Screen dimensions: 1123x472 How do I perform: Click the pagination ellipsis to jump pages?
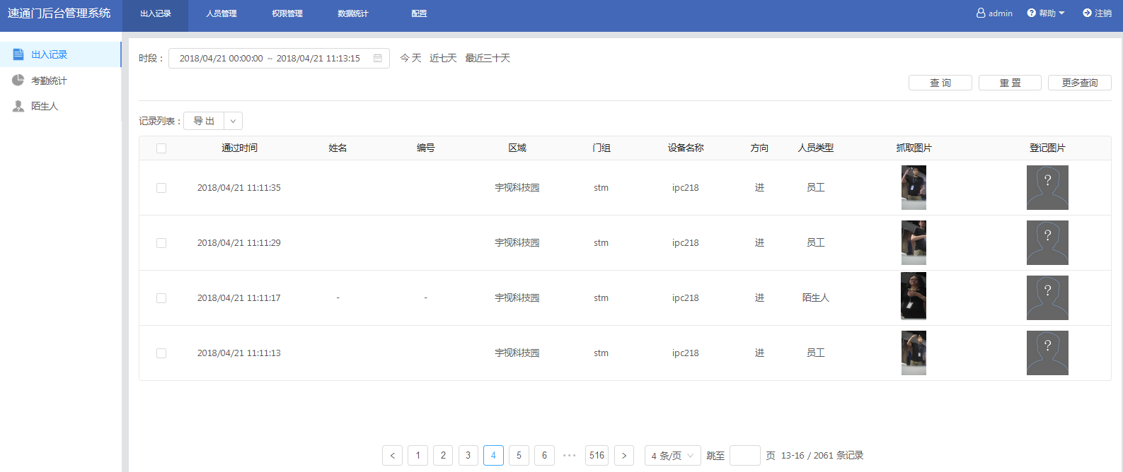pyautogui.click(x=570, y=456)
